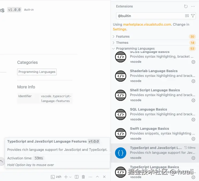Click the Identifier label in More Info
Image resolution: width=199 pixels, height=181 pixels.
(25, 96)
